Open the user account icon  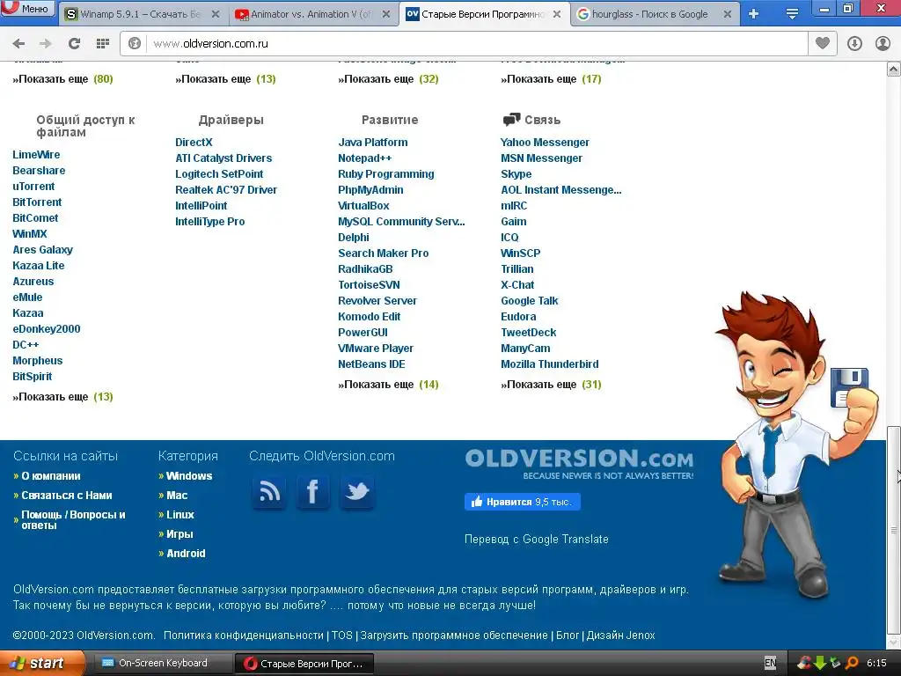[883, 43]
